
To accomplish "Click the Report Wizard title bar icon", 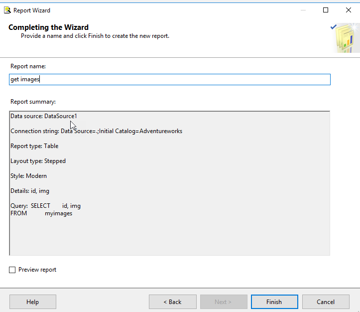I will (x=7, y=10).
